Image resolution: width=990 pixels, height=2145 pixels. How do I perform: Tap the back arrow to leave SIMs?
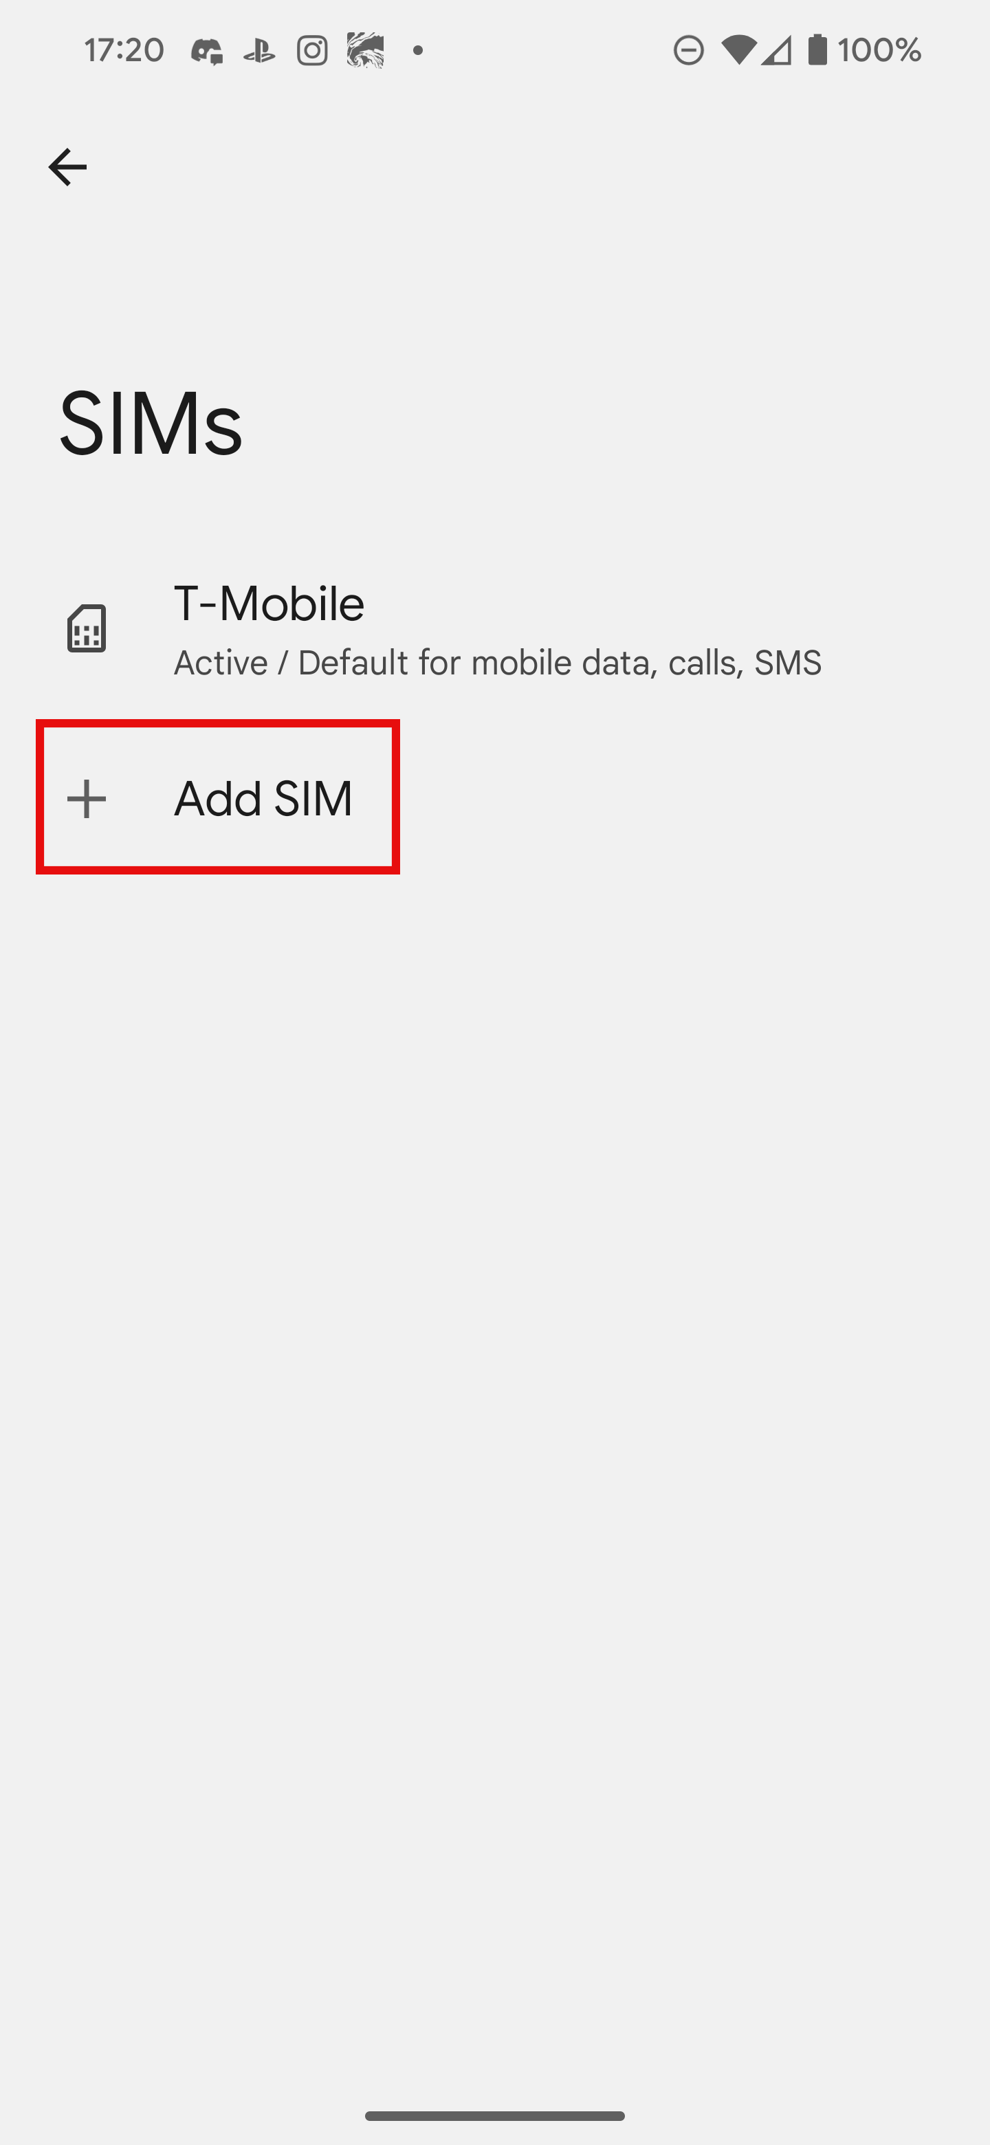click(x=67, y=167)
